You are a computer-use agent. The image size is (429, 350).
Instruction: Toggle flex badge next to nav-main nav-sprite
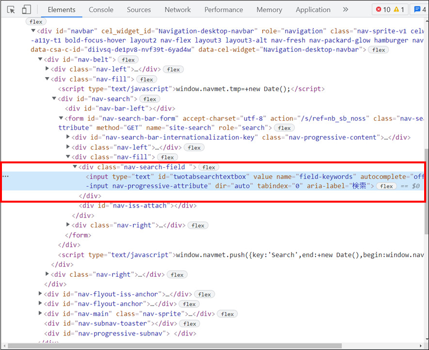tap(227, 314)
